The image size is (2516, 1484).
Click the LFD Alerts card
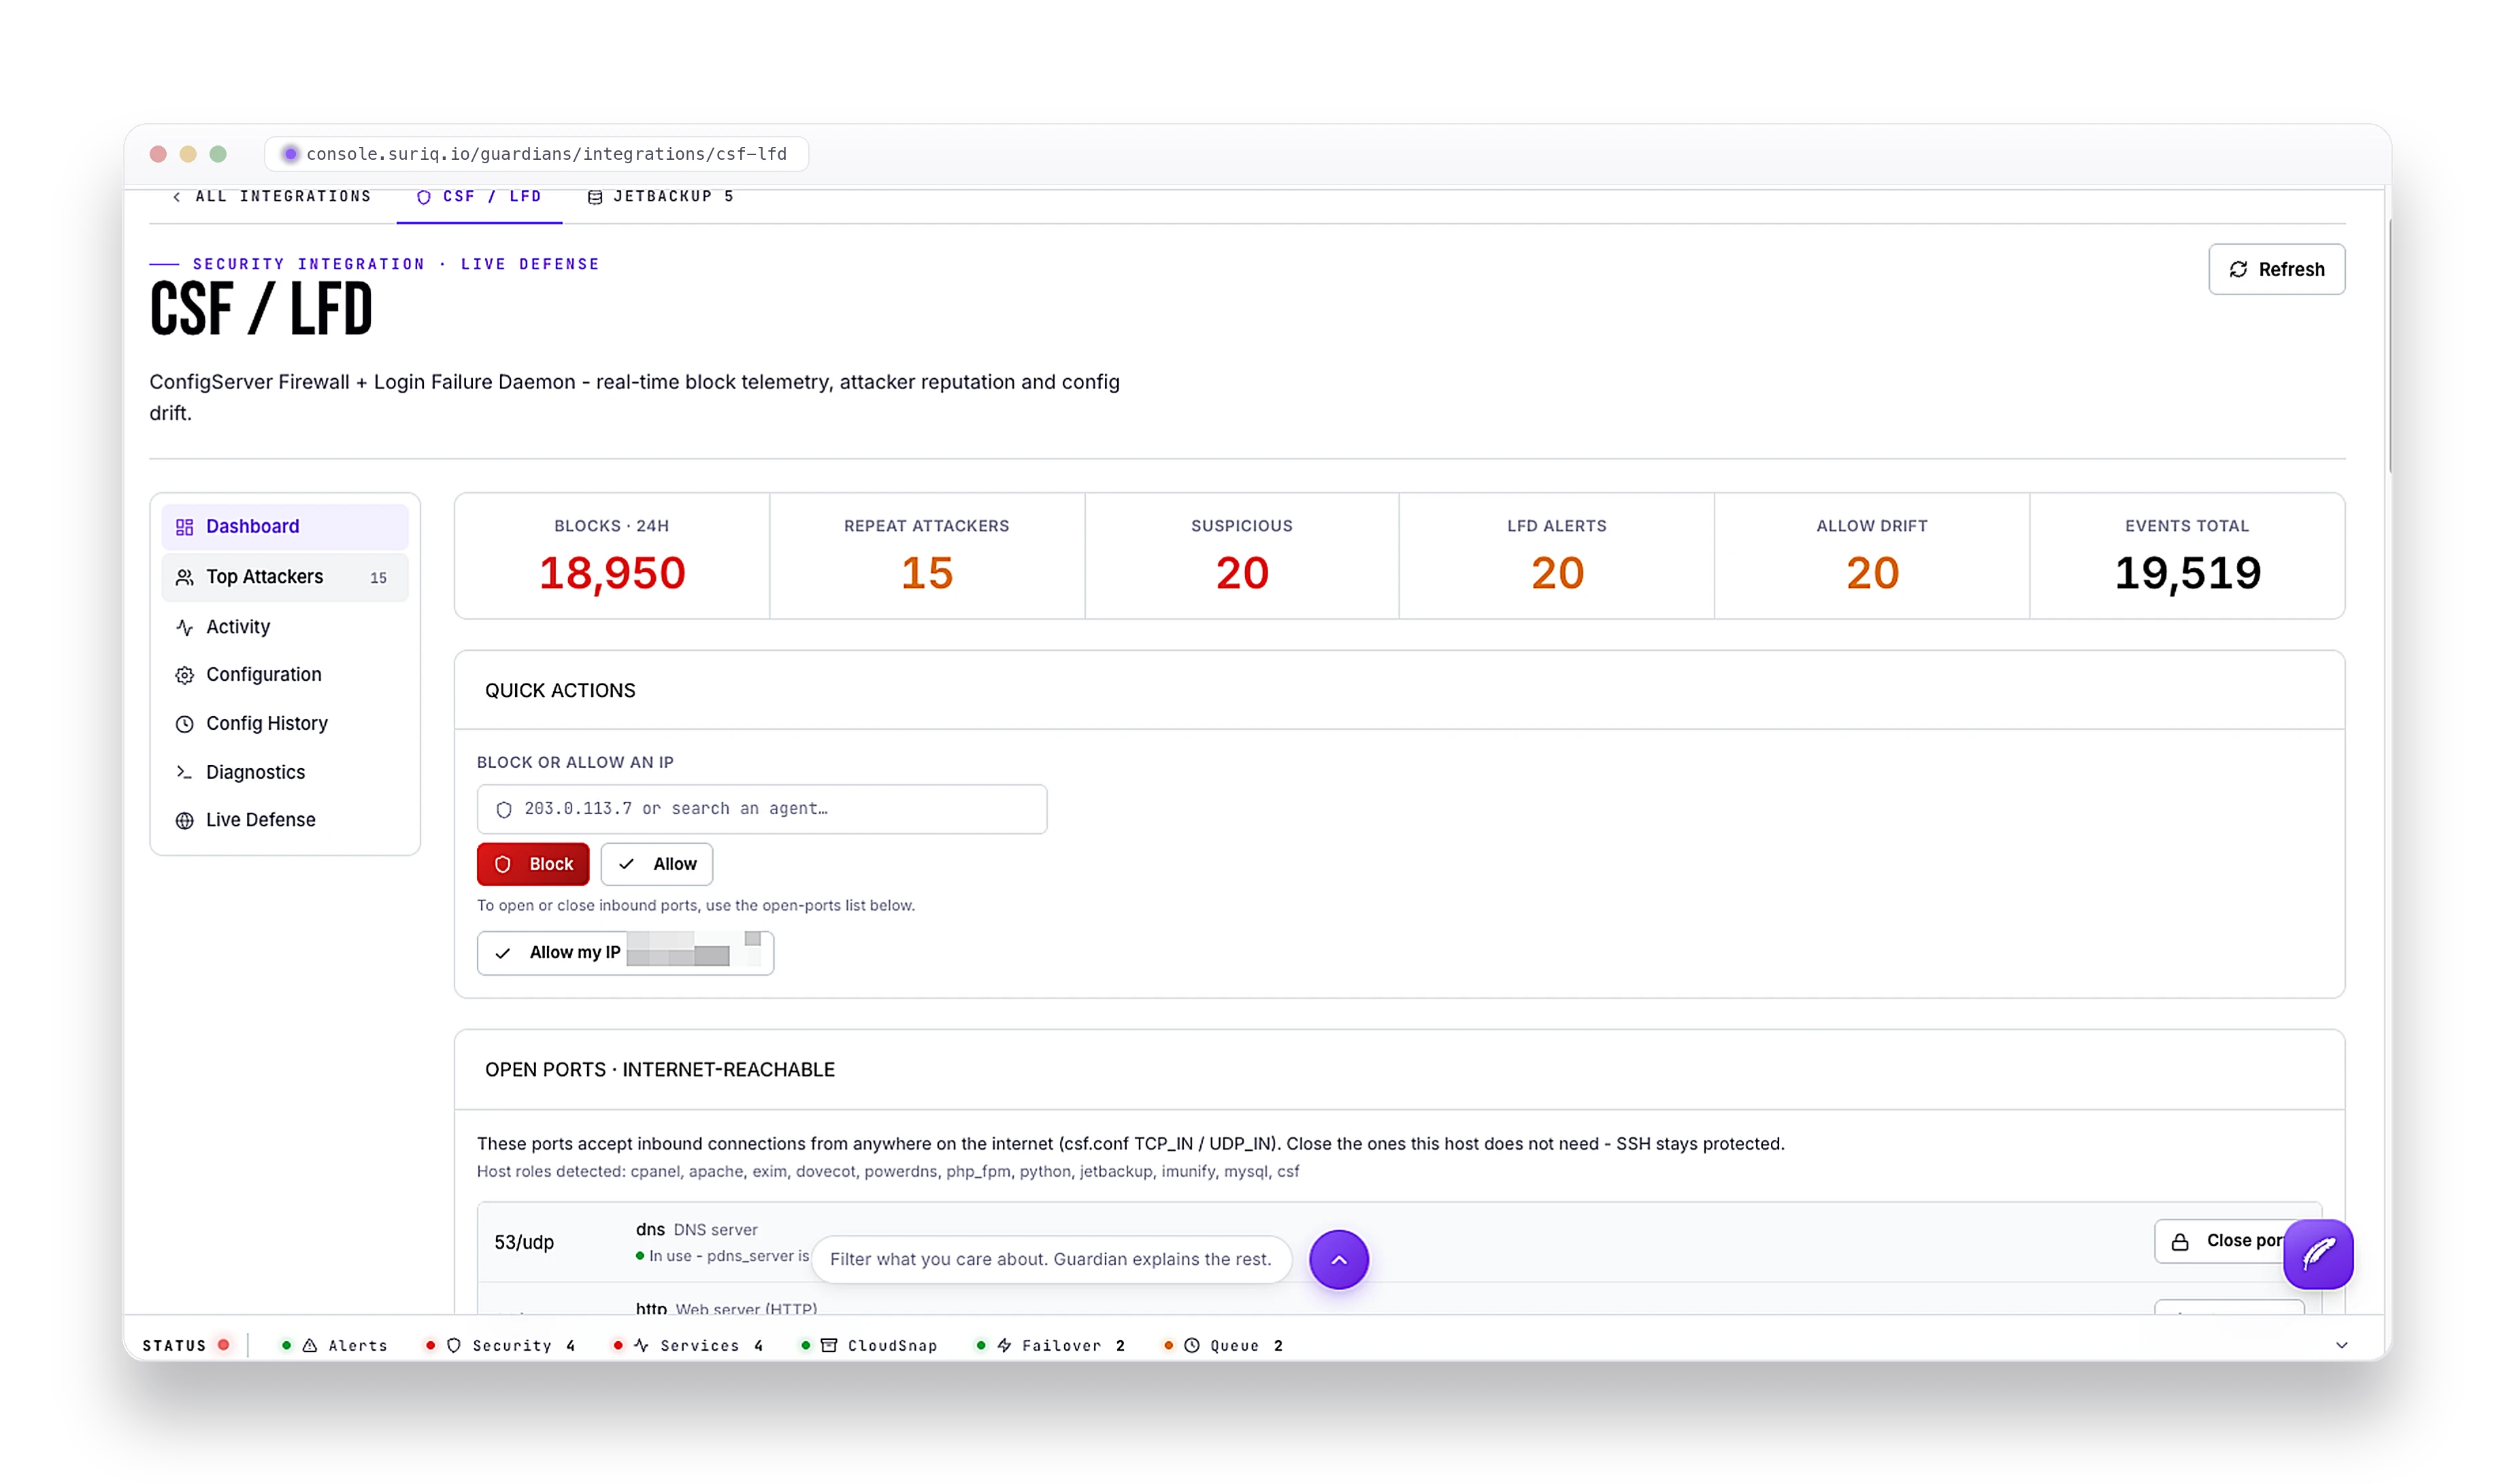click(1557, 556)
